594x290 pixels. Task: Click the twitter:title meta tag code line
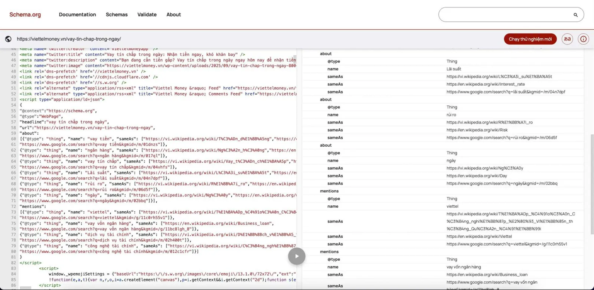(x=133, y=54)
